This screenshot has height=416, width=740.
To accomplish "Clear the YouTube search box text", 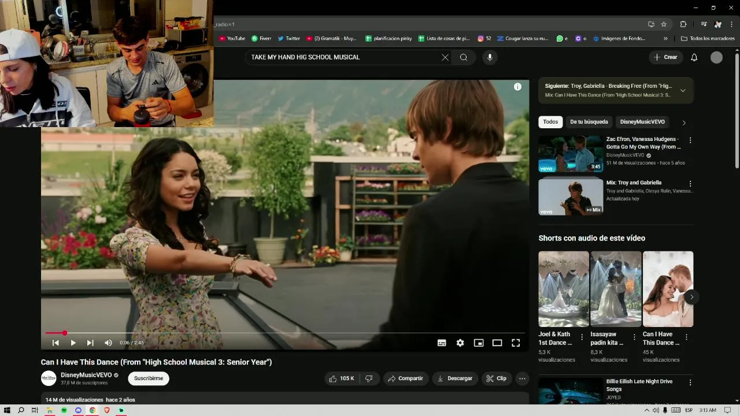I will pos(445,57).
